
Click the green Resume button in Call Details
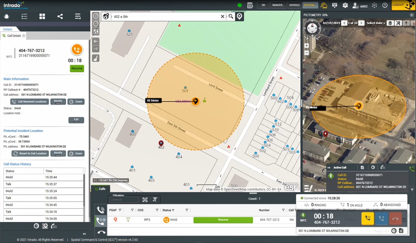[77, 68]
